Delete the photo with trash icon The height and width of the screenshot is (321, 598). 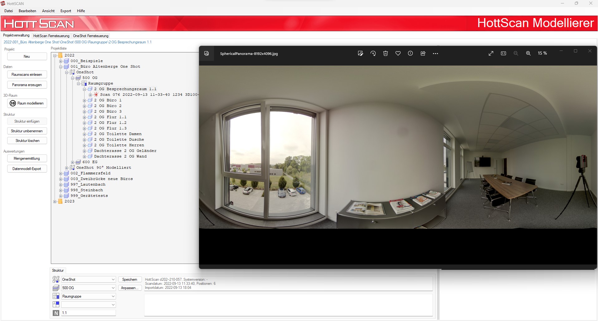pyautogui.click(x=386, y=53)
